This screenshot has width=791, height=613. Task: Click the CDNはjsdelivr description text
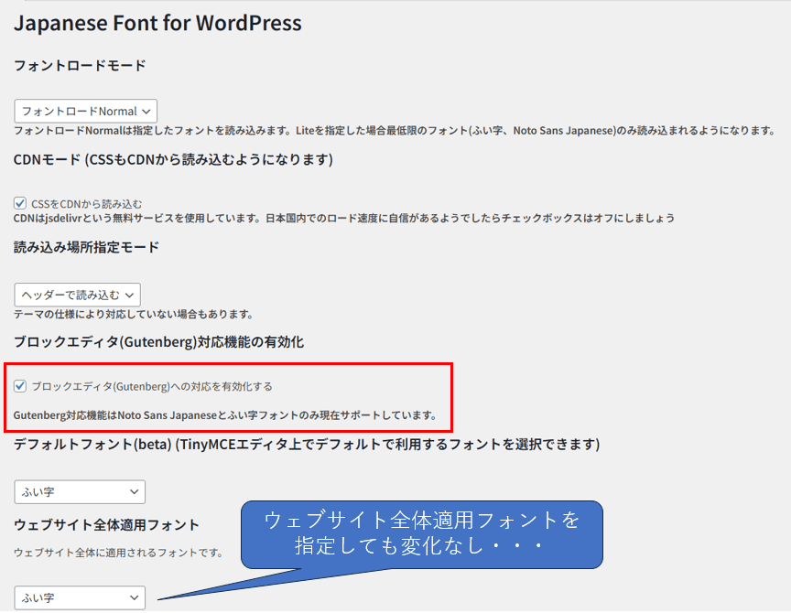343,218
